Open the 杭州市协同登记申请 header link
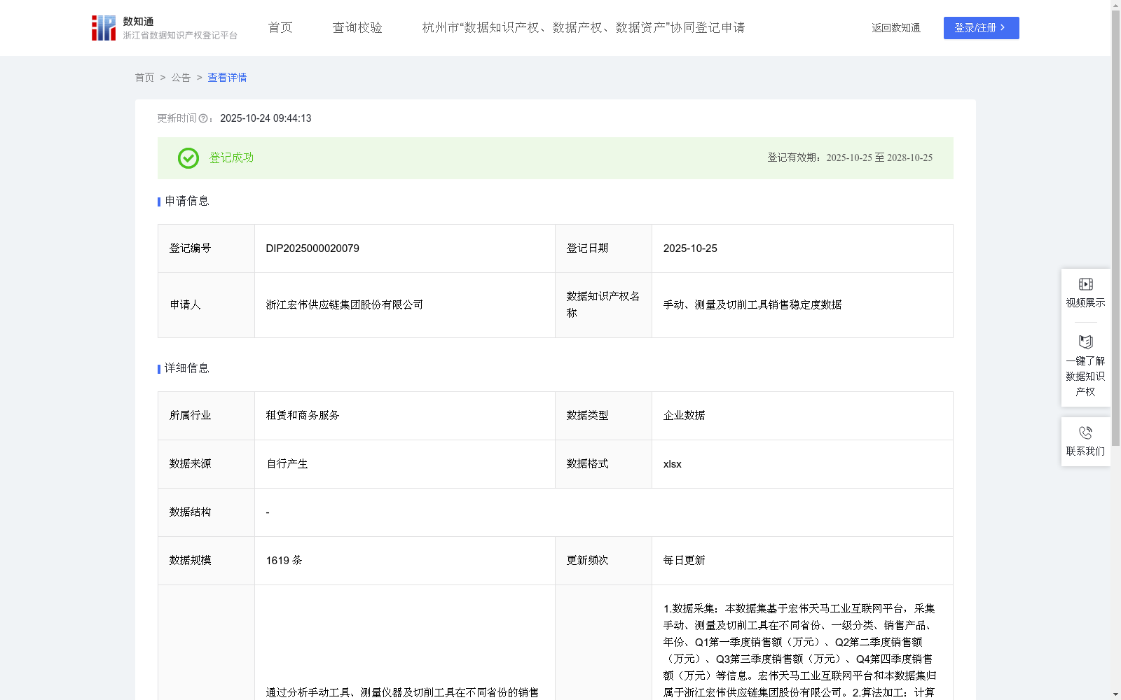Image resolution: width=1121 pixels, height=700 pixels. [x=583, y=28]
